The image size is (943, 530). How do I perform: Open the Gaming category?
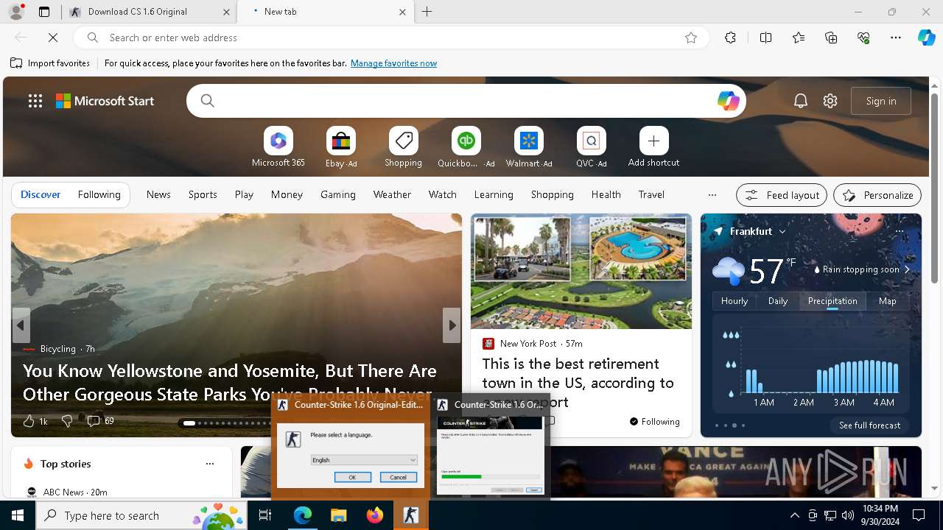tap(338, 195)
